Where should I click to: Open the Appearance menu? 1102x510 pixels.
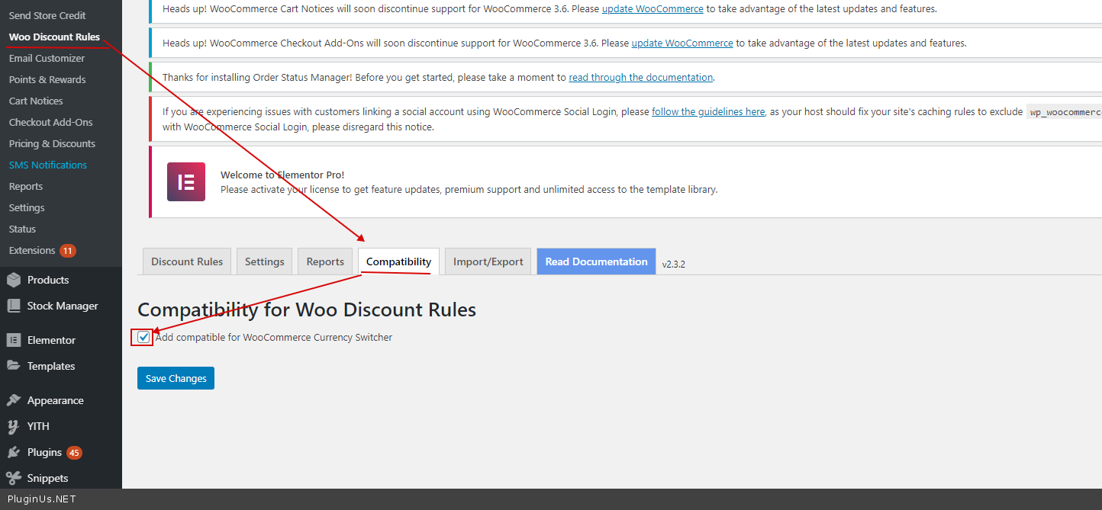[x=55, y=400]
